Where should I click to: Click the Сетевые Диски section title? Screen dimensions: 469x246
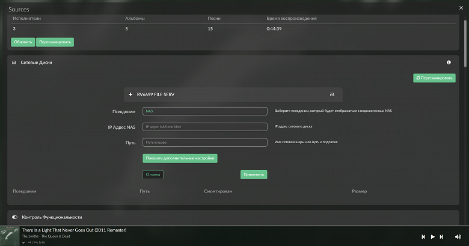pyautogui.click(x=36, y=62)
